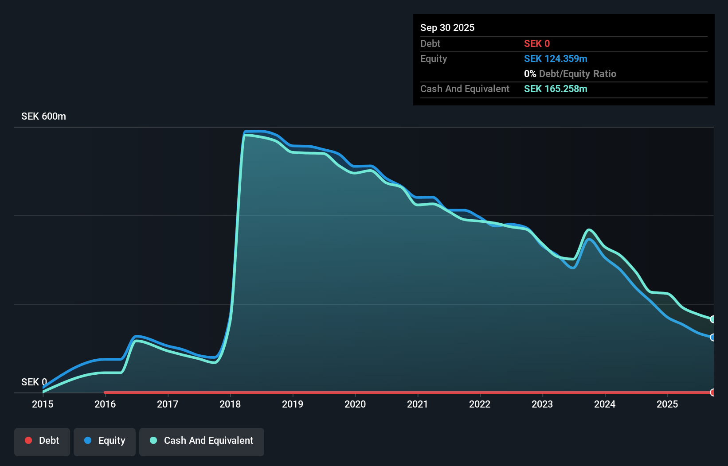Click the Equity SEK 124.359m link
Image resolution: width=728 pixels, height=466 pixels.
[556, 58]
